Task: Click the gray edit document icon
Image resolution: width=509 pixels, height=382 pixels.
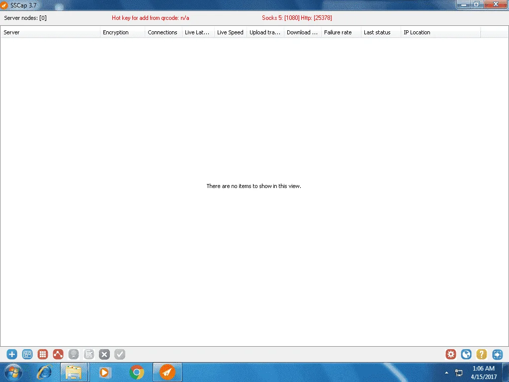Action: point(88,354)
